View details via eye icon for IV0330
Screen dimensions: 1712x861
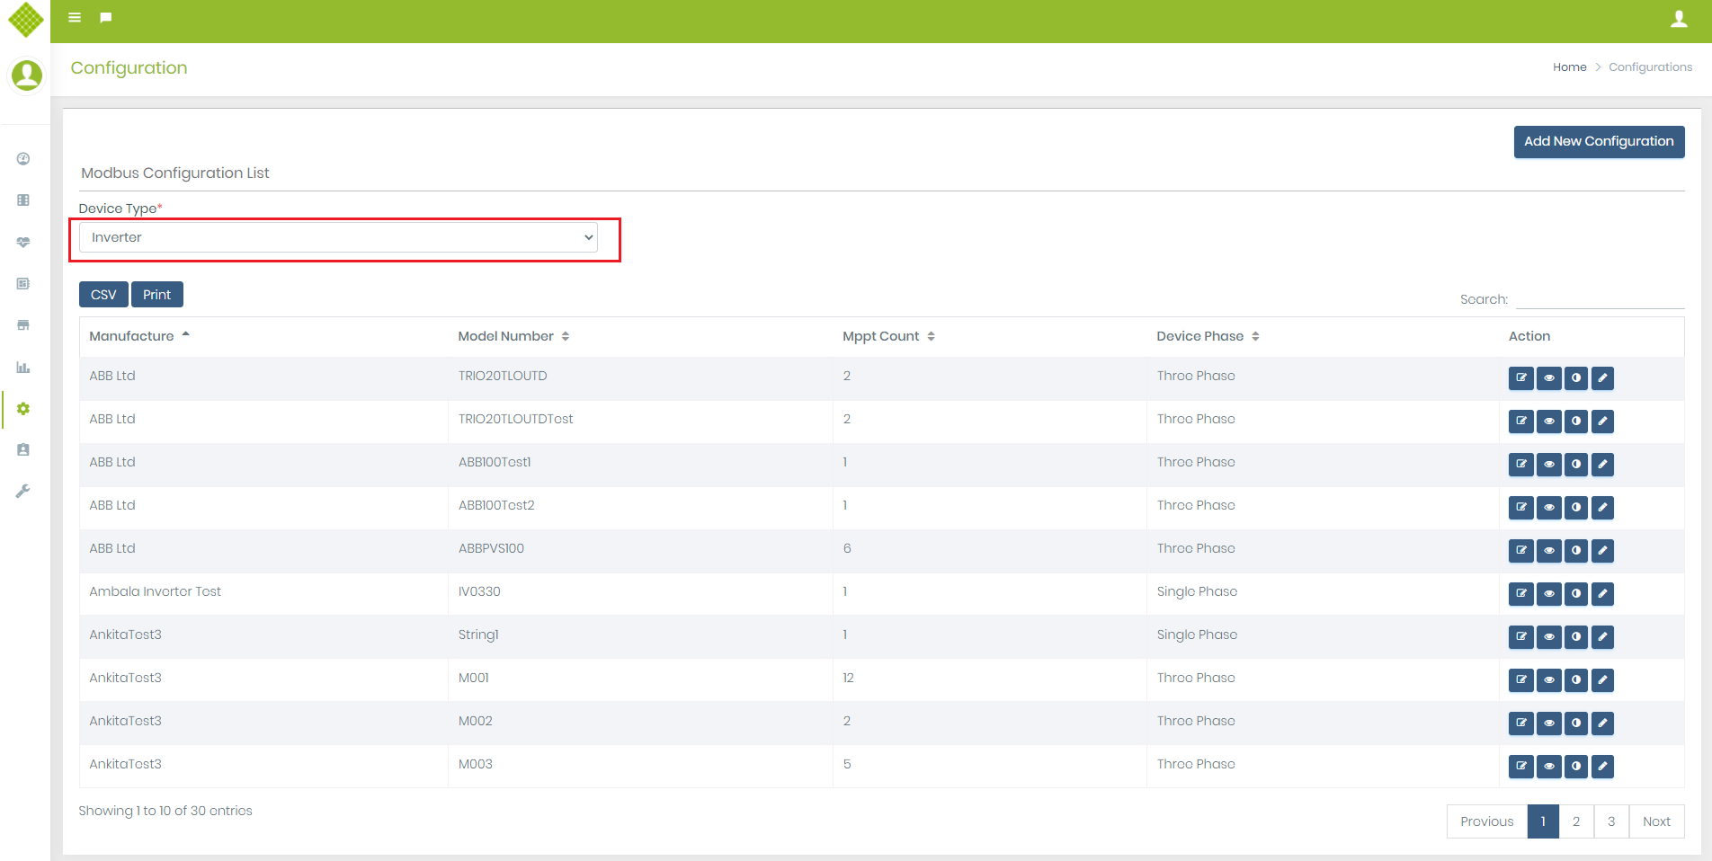tap(1548, 594)
